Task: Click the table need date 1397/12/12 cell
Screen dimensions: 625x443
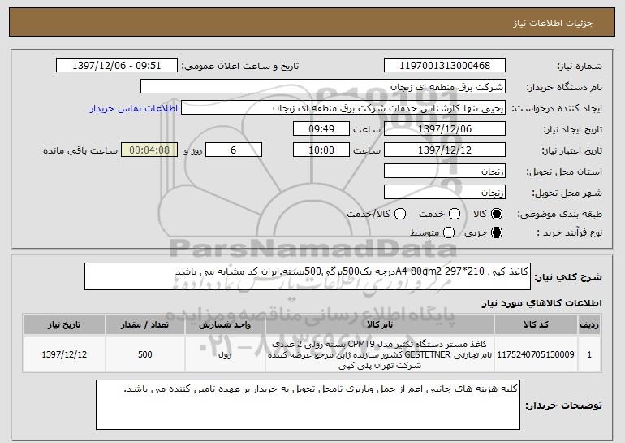Action: pos(64,354)
